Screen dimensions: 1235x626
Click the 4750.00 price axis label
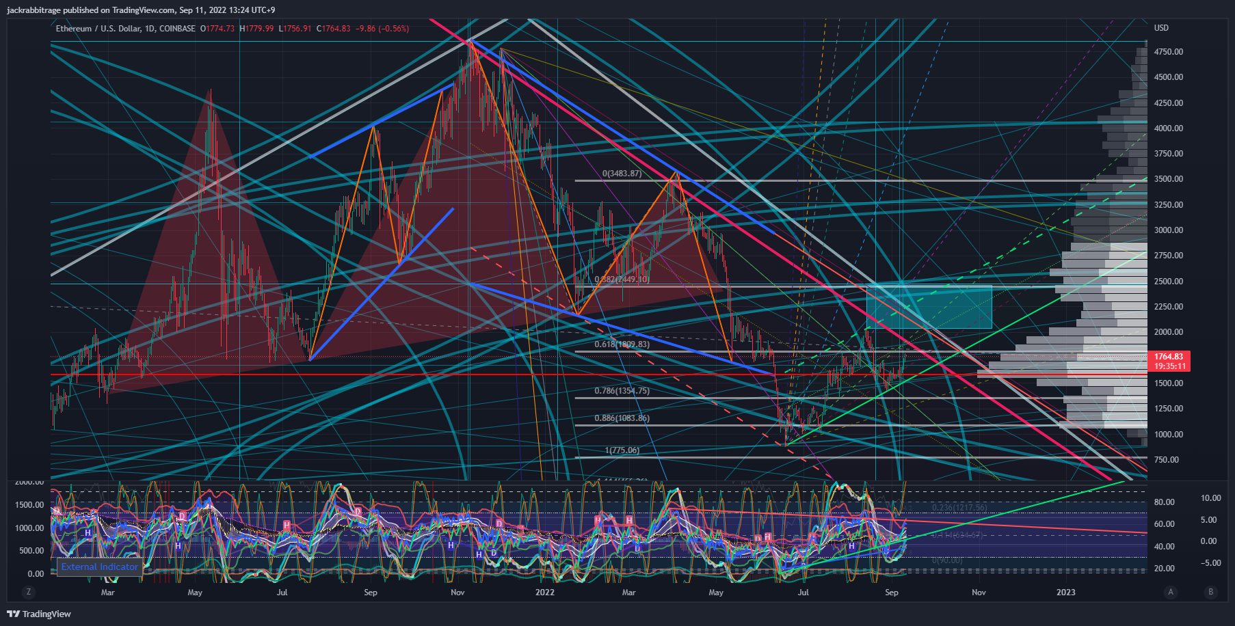[1169, 52]
